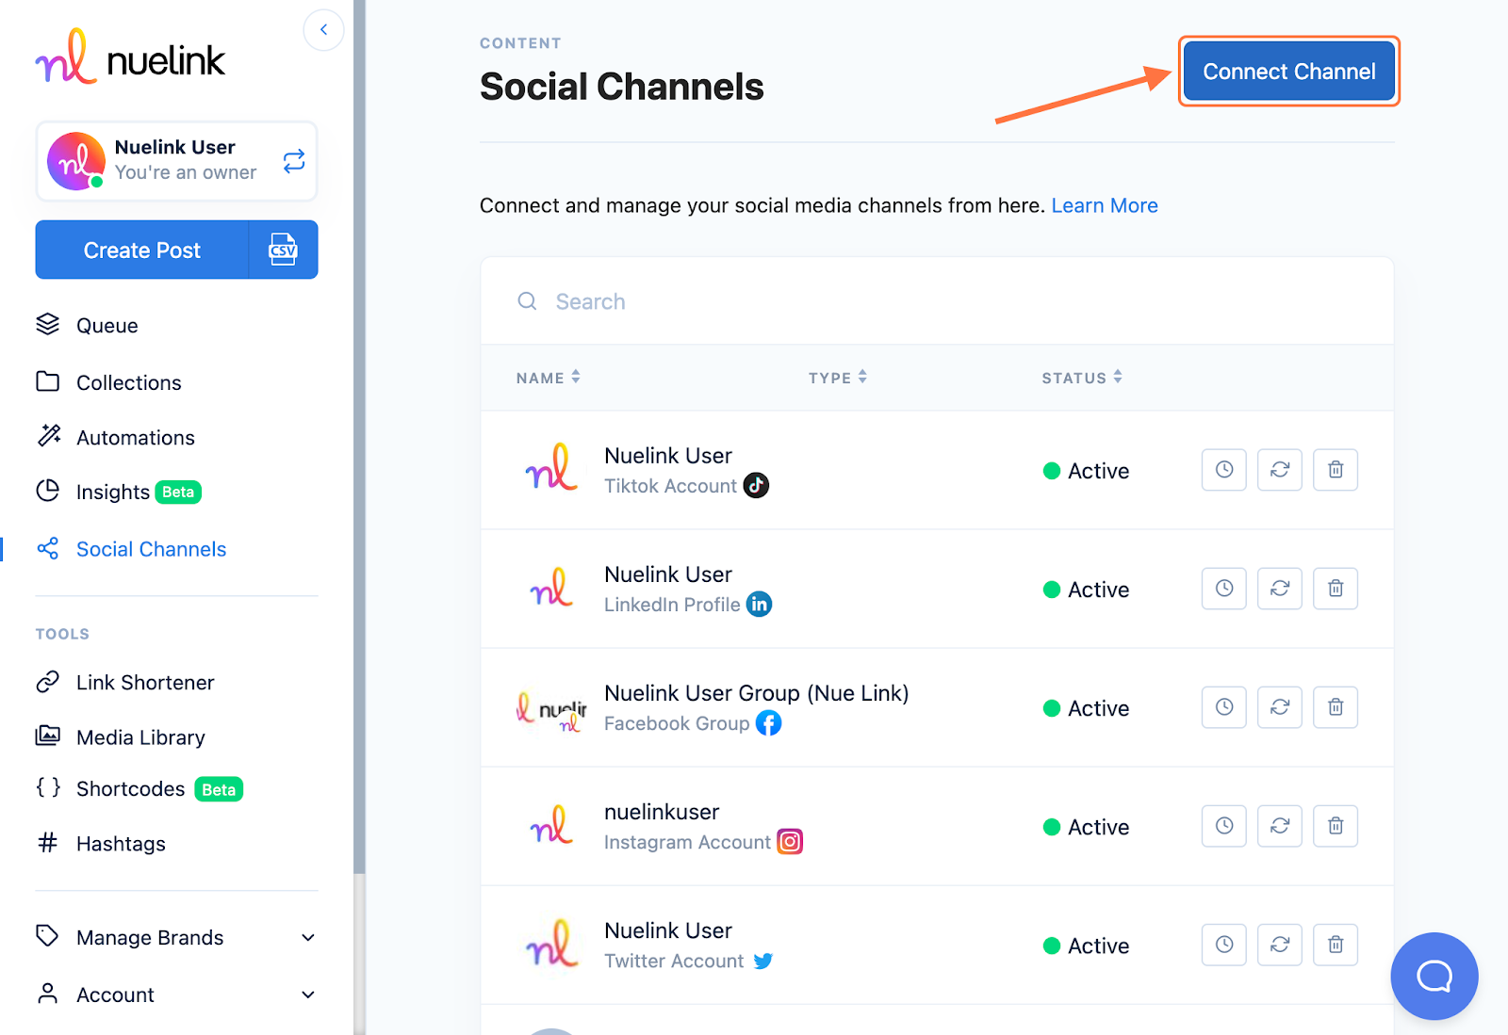Open Hashtags tool
This screenshot has width=1508, height=1035.
101,843
